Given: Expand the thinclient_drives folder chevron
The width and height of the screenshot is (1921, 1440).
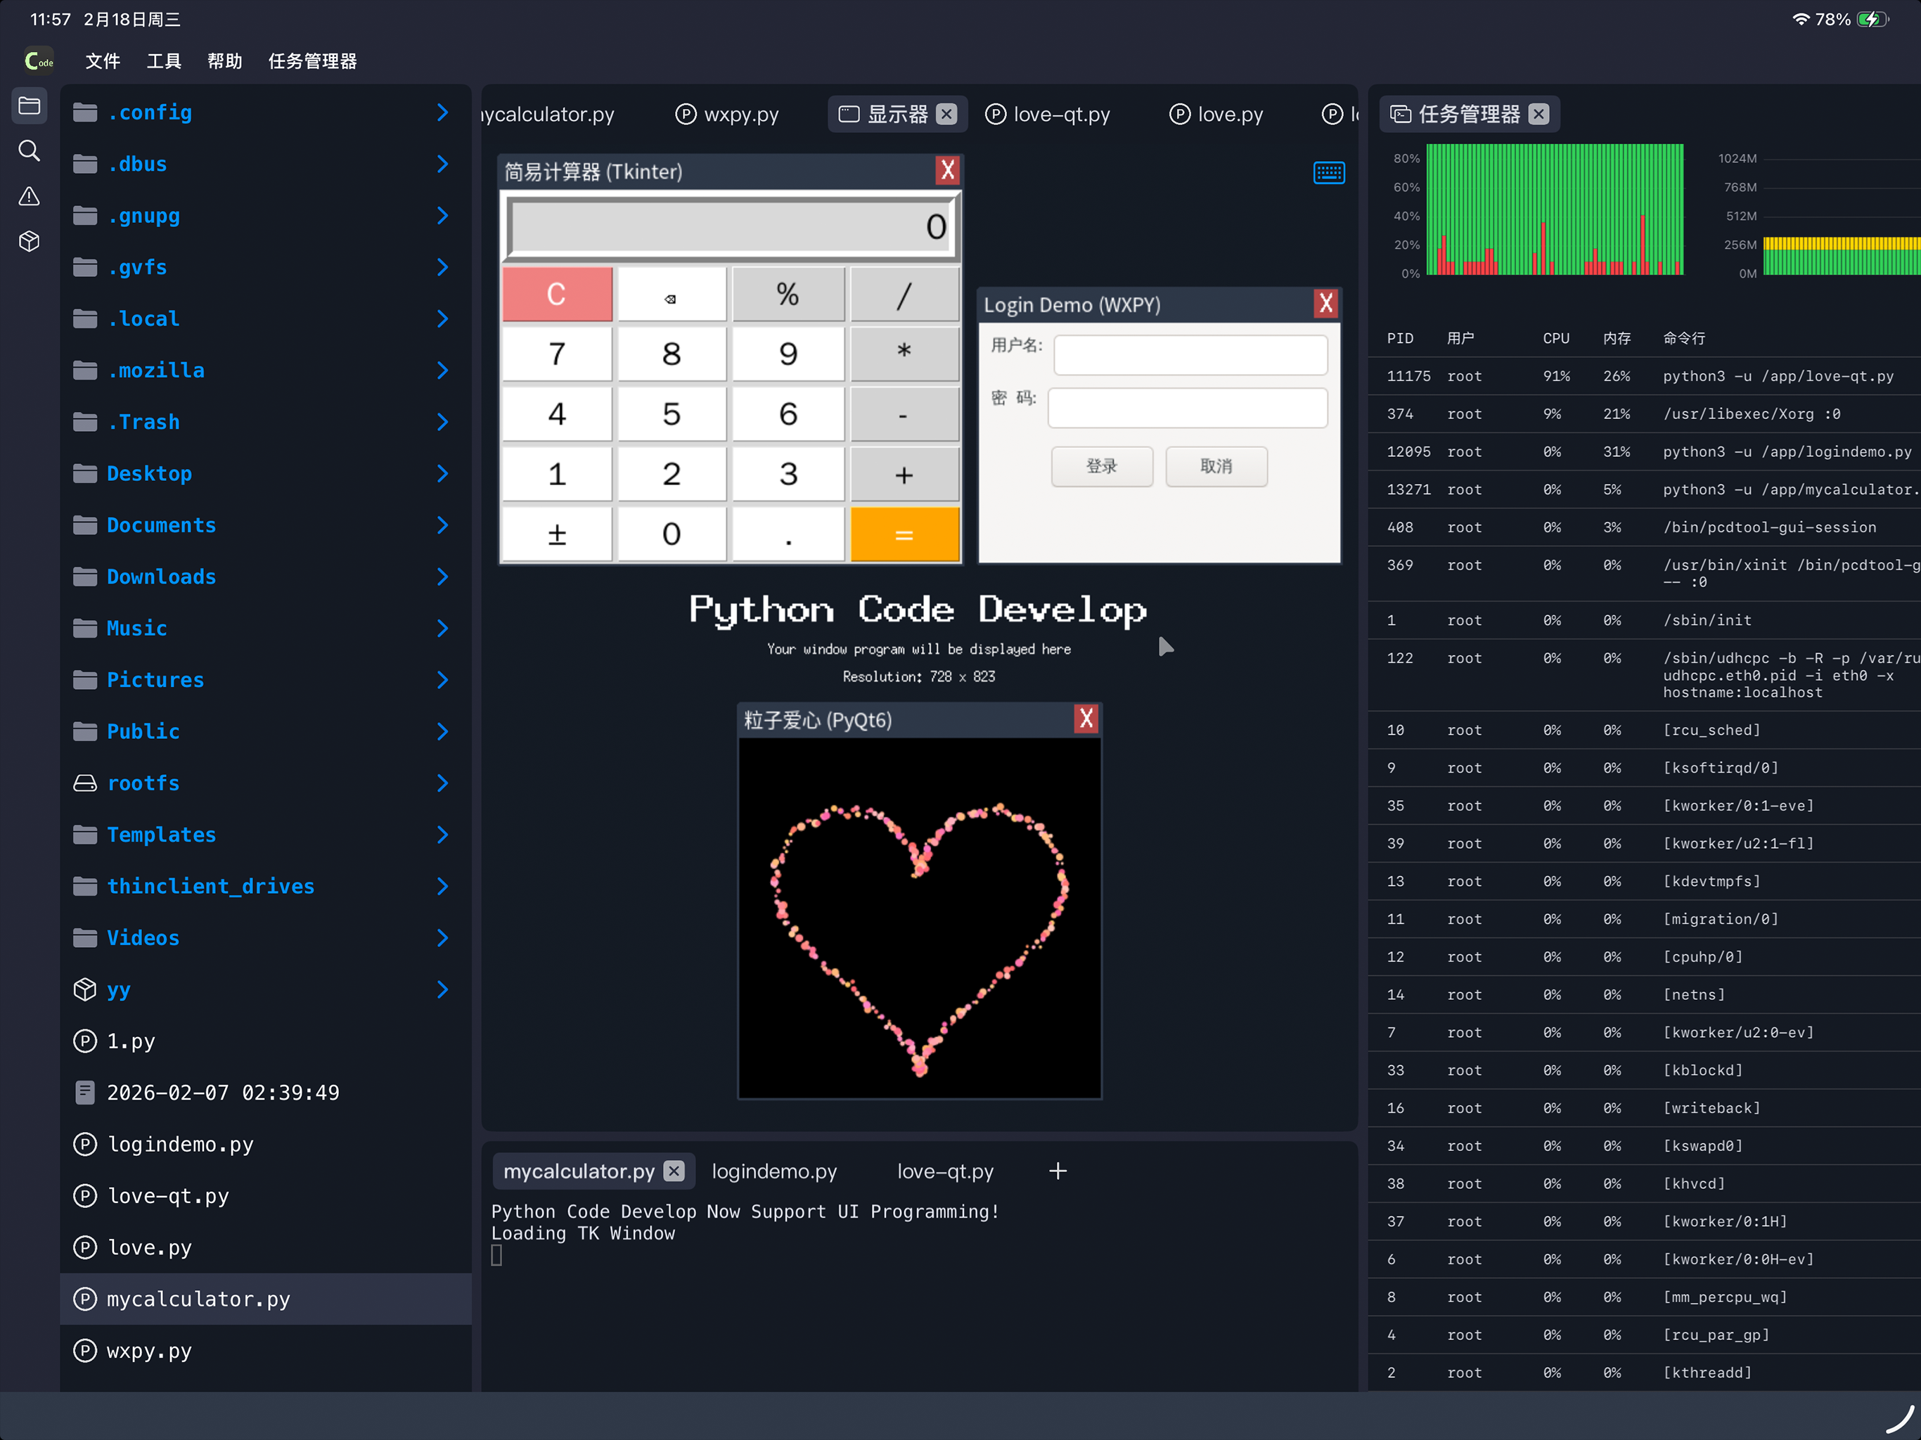Looking at the screenshot, I should pos(443,886).
